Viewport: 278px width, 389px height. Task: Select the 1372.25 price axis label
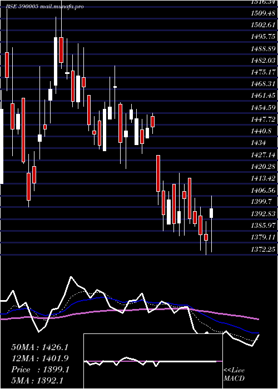point(263,250)
